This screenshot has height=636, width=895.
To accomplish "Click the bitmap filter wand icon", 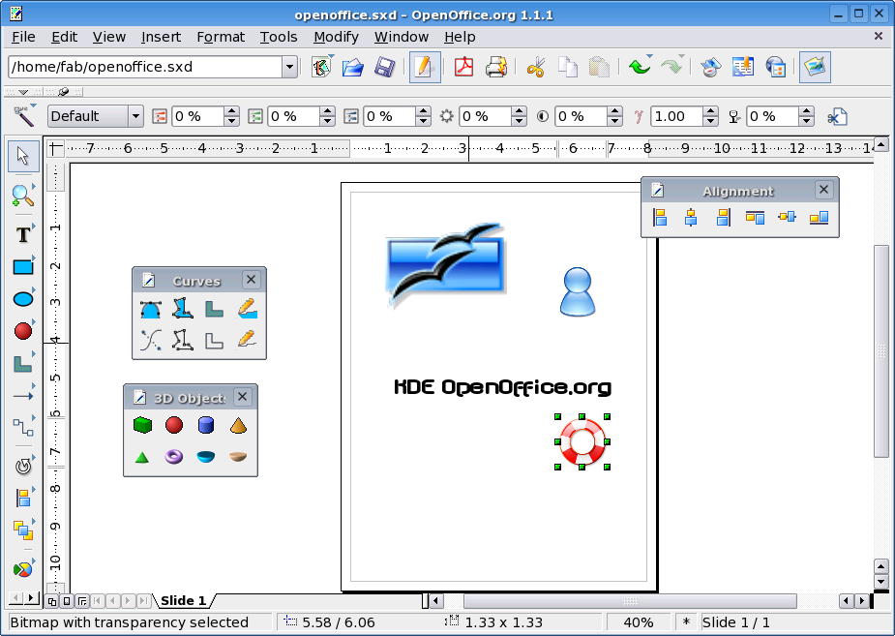I will click(23, 116).
